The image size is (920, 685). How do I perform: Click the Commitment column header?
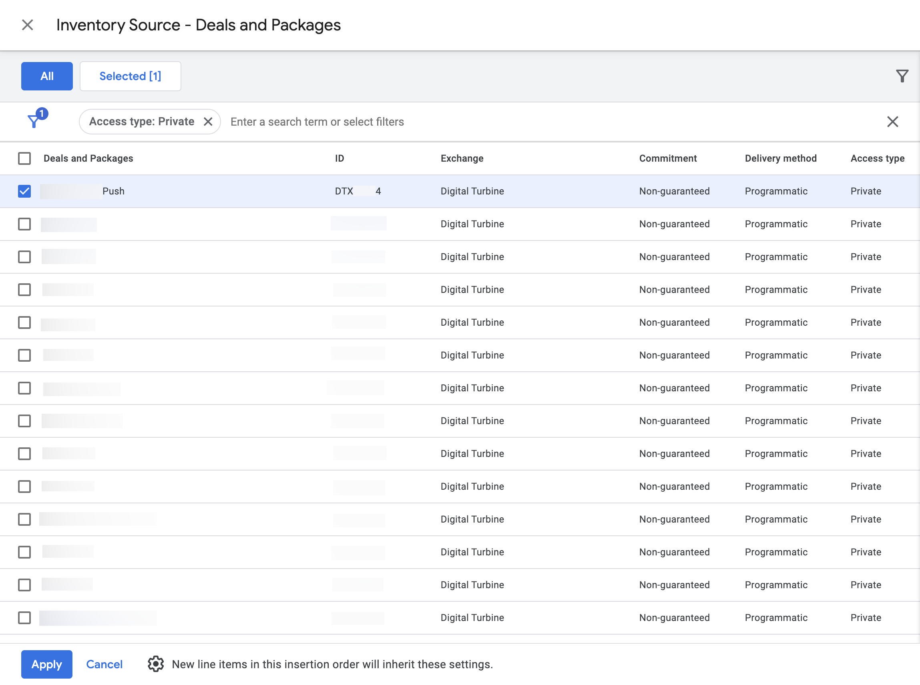(667, 158)
